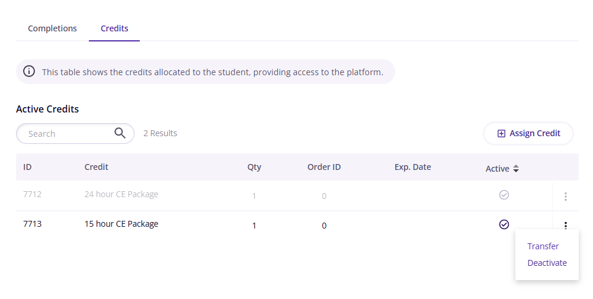Viewport: 593px width, 299px height.
Task: Click three-dot menu on 7713 row
Action: (565, 226)
